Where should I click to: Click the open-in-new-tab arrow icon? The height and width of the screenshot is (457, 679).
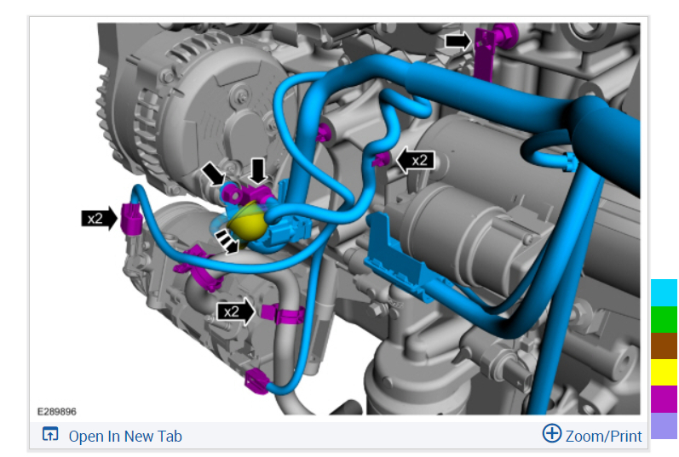pos(50,434)
